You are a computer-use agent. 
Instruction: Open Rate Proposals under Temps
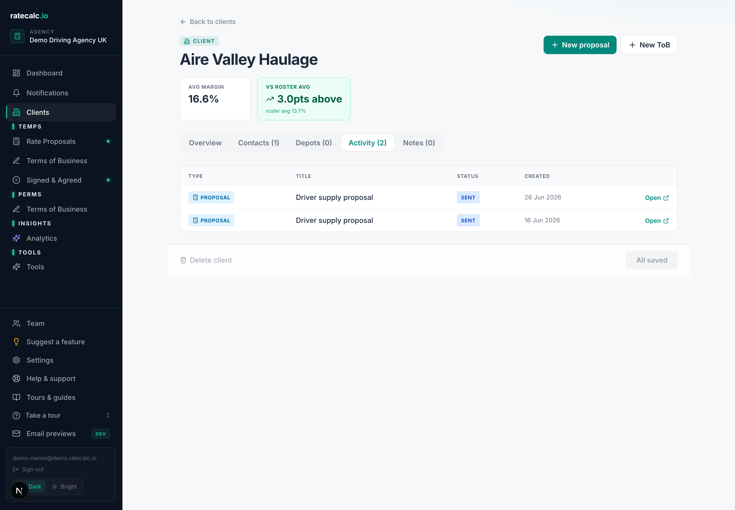pos(61,141)
